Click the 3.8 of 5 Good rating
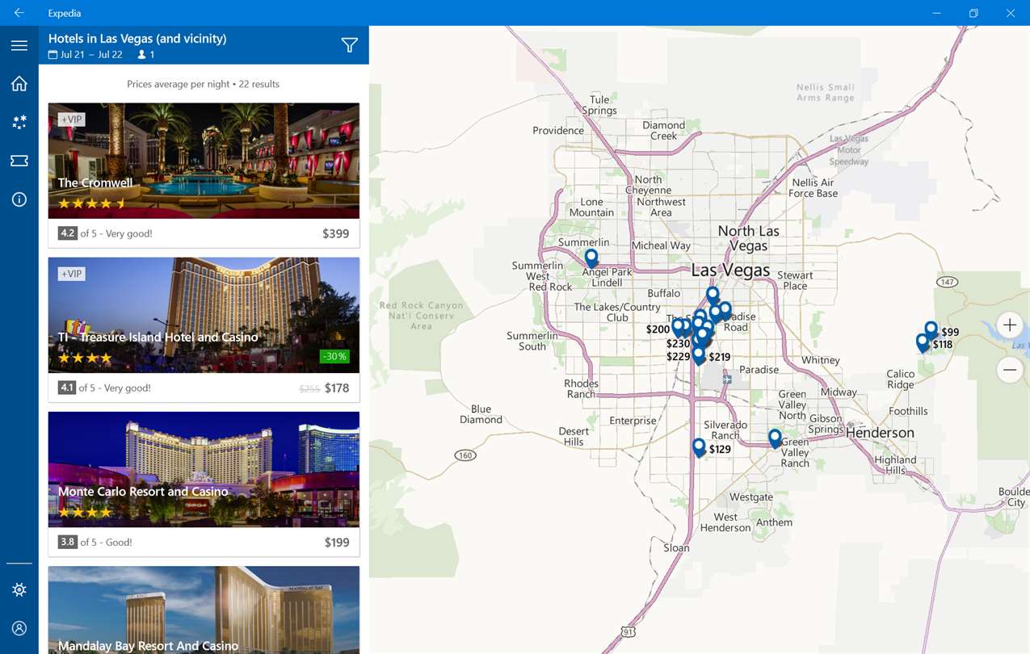1030x654 pixels. (95, 542)
